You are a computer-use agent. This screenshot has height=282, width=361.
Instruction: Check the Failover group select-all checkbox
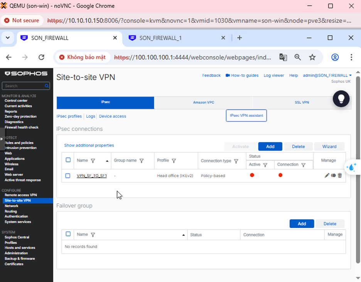tap(68, 234)
